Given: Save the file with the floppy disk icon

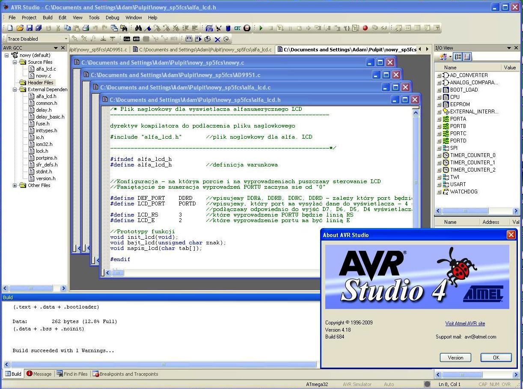Looking at the screenshot, I should click(30, 28).
